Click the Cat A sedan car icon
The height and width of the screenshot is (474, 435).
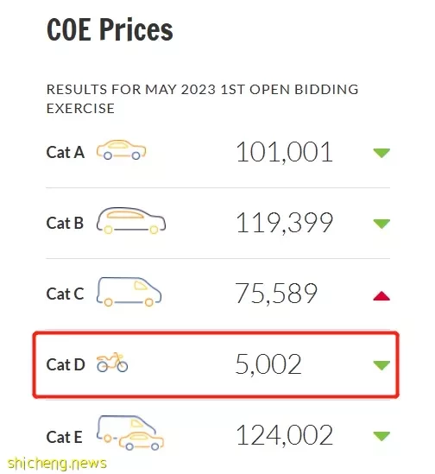coord(121,149)
